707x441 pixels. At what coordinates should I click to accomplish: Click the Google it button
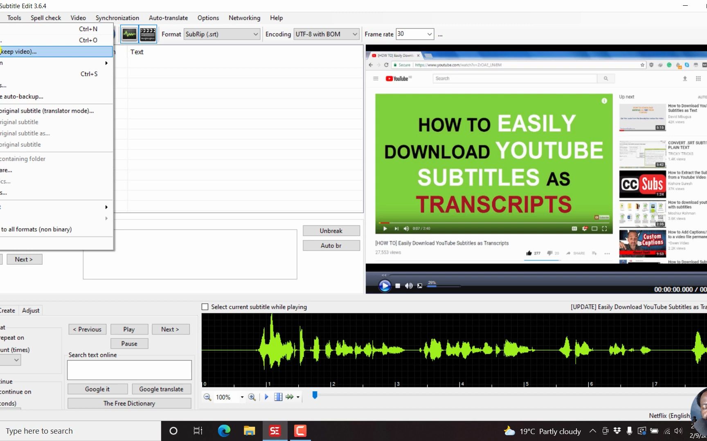[97, 389]
